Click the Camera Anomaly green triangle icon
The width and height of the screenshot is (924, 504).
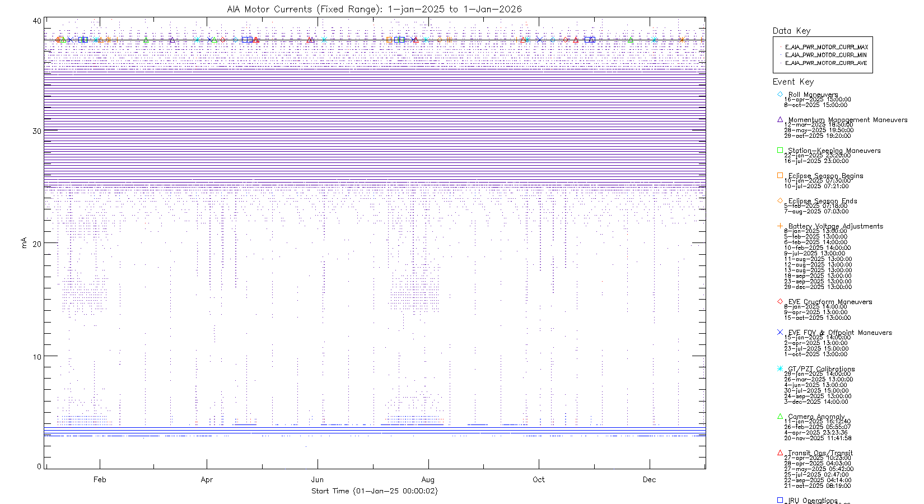pos(780,416)
